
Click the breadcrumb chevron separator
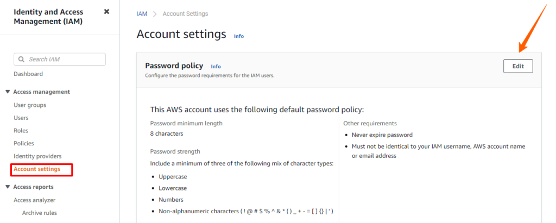[x=155, y=14]
